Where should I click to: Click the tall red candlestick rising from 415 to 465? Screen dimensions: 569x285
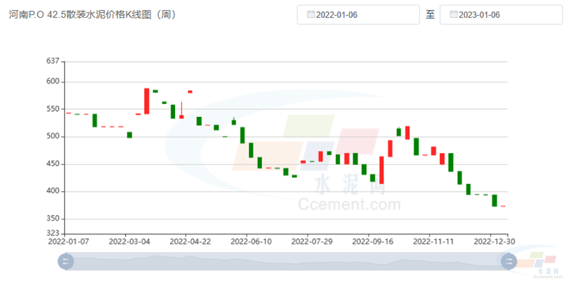pos(382,170)
